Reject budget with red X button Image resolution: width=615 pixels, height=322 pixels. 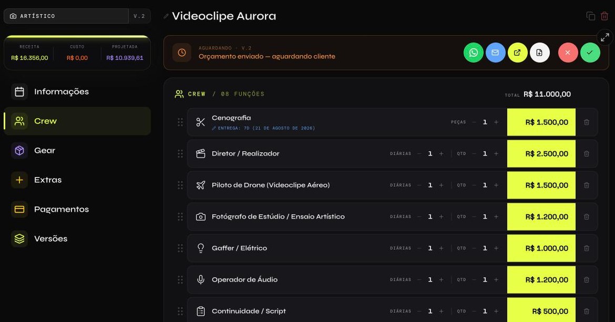point(568,53)
